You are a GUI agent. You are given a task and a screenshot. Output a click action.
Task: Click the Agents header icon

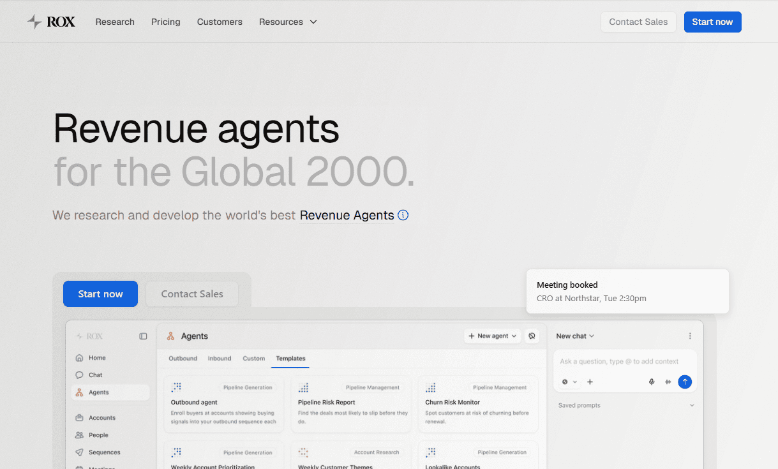pos(170,336)
